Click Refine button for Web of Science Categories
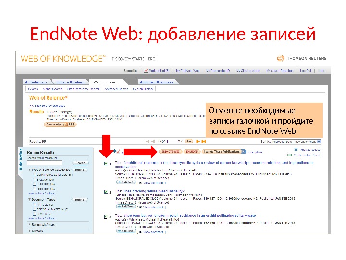This screenshot has width=346, height=260. [80, 170]
